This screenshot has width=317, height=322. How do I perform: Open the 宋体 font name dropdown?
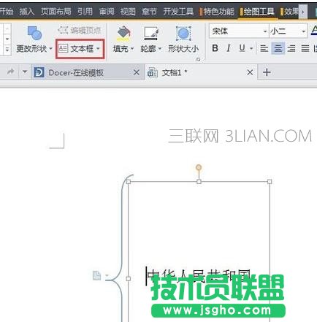tap(265, 31)
